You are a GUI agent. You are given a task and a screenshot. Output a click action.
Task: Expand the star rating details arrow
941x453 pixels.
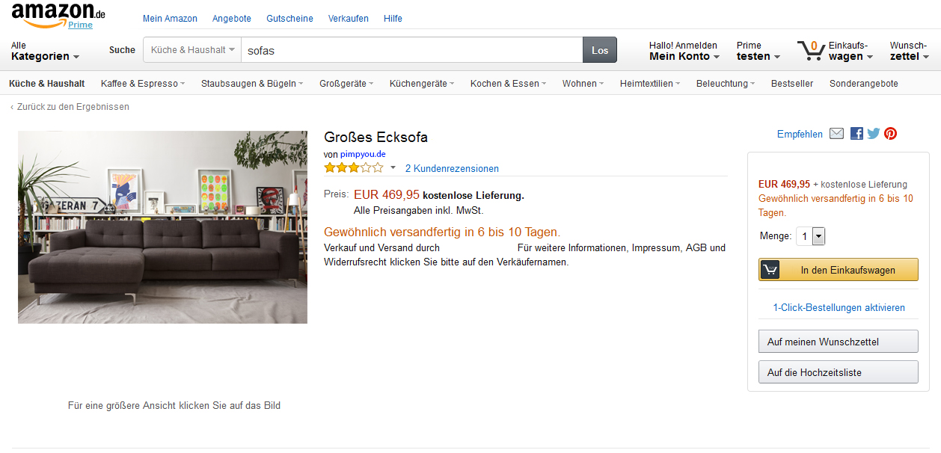point(392,169)
